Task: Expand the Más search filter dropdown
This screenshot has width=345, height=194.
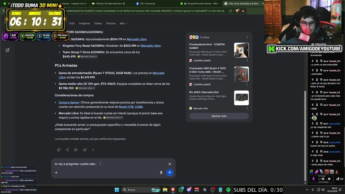Action: click(x=123, y=23)
